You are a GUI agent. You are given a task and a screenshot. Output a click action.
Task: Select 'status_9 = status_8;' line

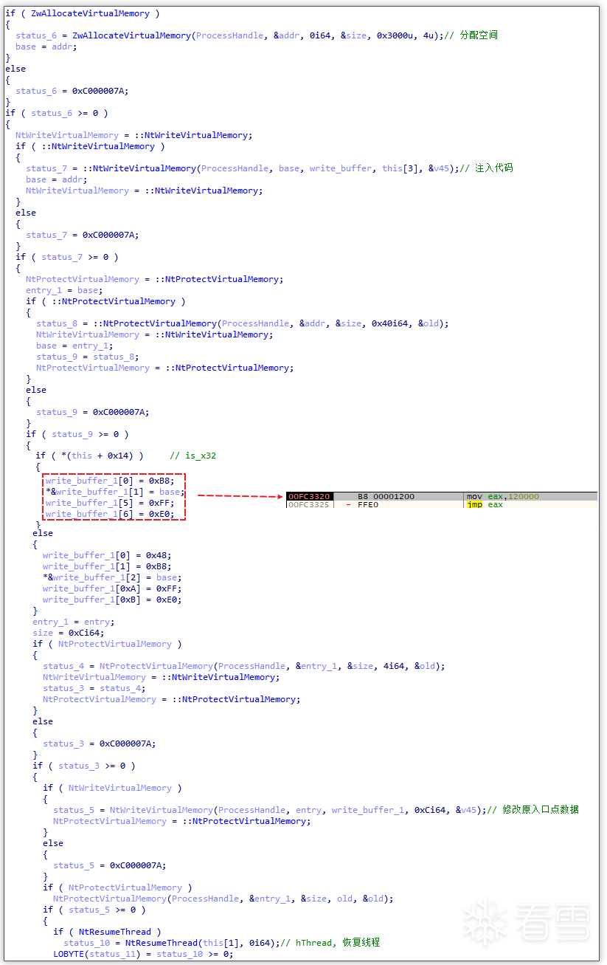click(88, 357)
